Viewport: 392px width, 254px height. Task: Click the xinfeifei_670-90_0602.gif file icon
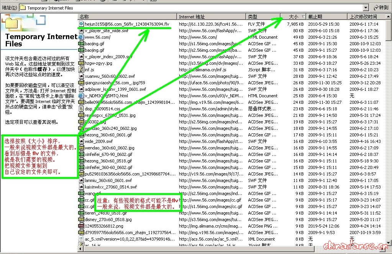point(81,154)
